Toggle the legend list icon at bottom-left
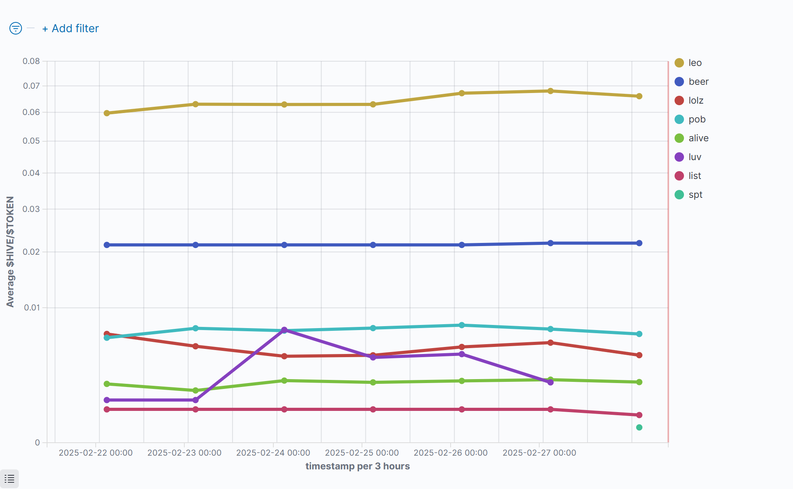 (x=9, y=479)
